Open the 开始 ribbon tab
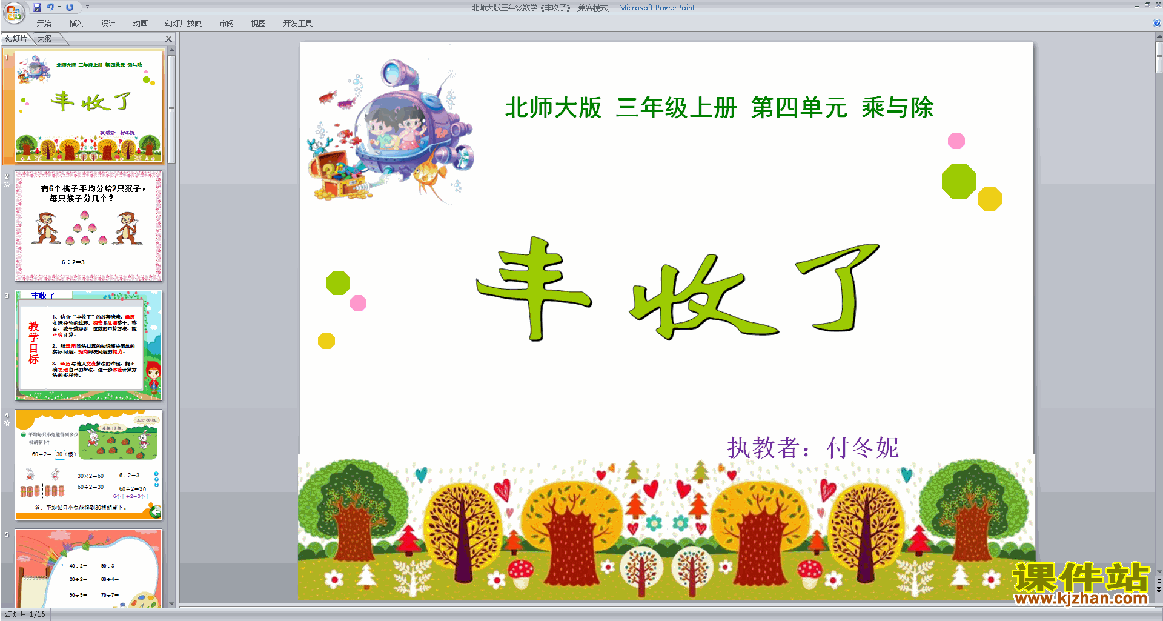The image size is (1163, 621). (44, 24)
